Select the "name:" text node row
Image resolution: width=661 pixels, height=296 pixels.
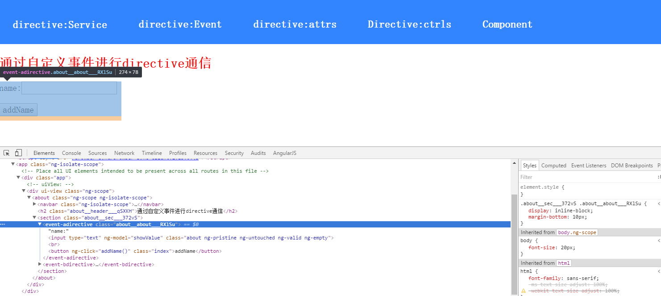point(58,231)
